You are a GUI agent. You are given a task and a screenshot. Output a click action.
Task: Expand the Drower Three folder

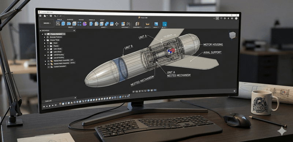pos(44,40)
